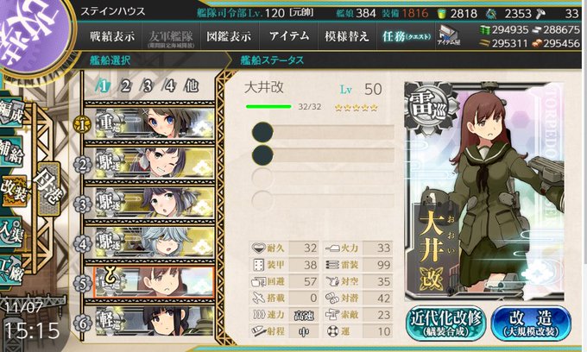Open 戦績表示 menu item
Screen dimensions: 587x352
point(112,36)
